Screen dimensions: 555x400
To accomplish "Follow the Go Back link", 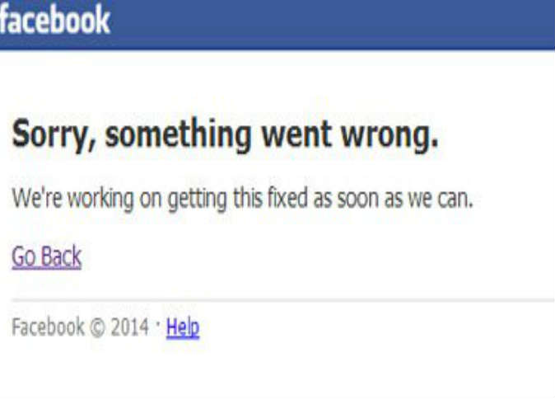I will click(x=47, y=256).
